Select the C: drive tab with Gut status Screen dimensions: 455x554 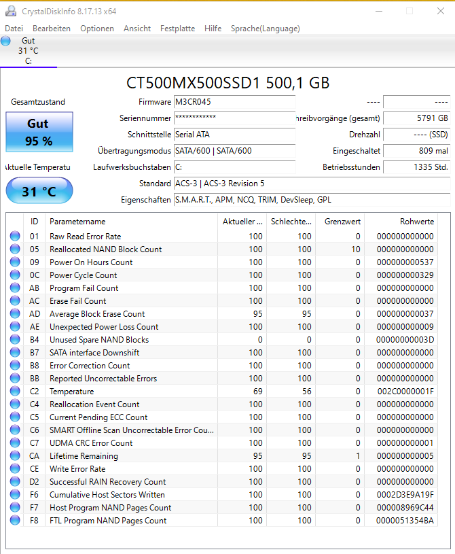click(29, 51)
